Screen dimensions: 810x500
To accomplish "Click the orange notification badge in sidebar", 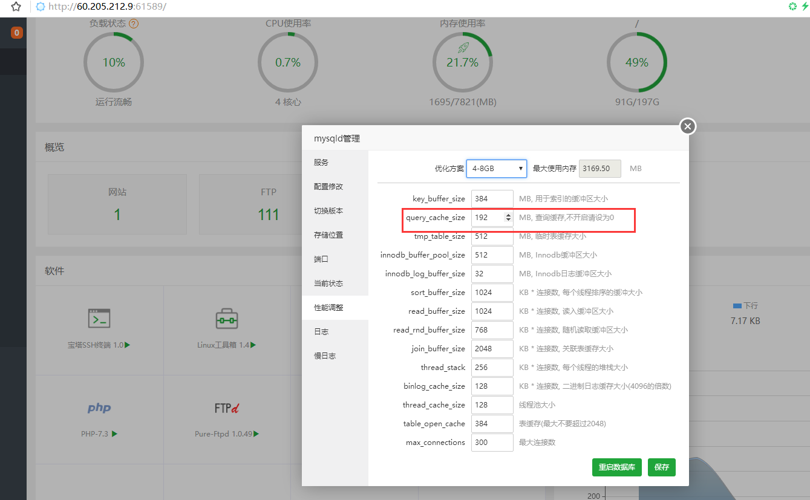I will [x=17, y=33].
